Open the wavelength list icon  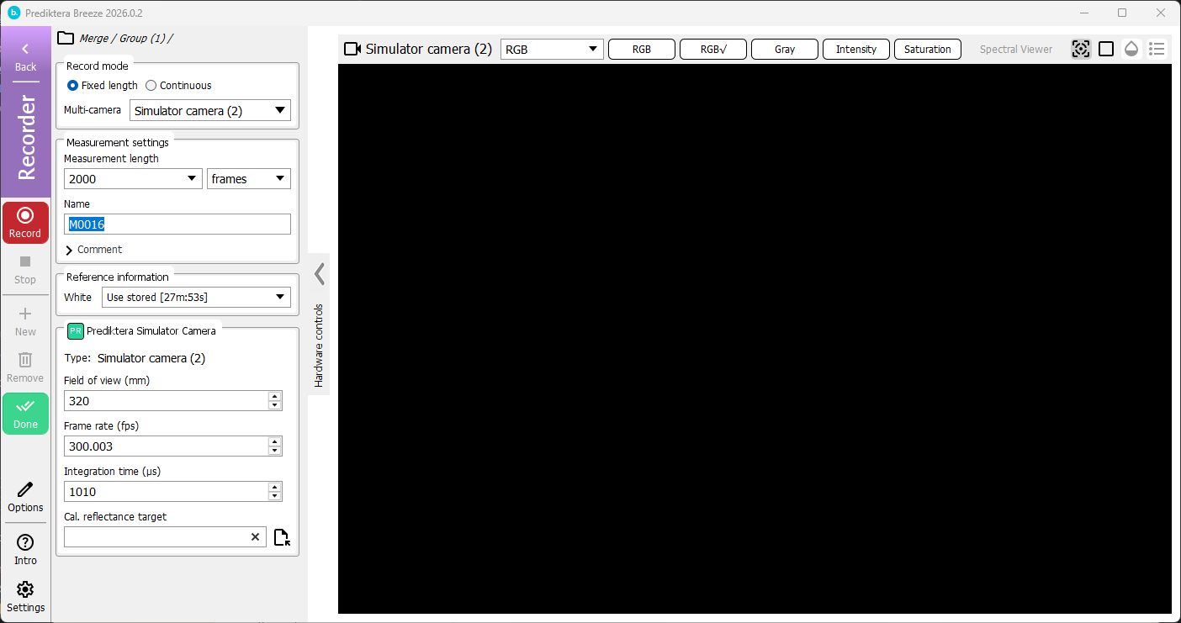coord(1157,48)
